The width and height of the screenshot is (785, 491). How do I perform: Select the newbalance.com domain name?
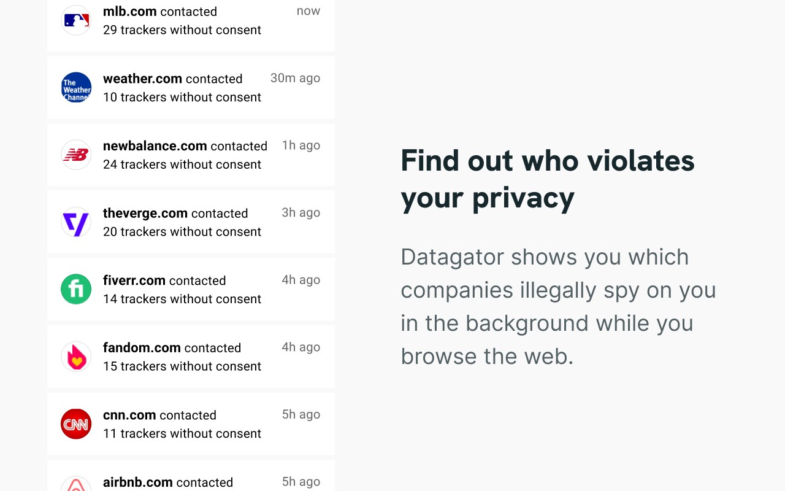(x=155, y=146)
